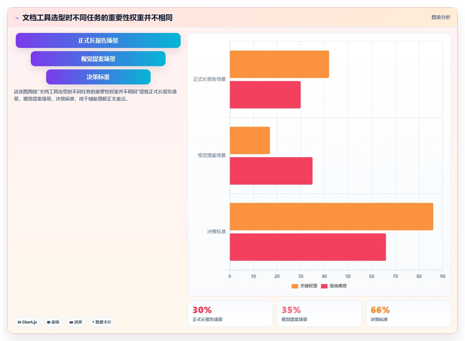Viewport: 465px width, 341px height.
Task: Click the lightning icon beside the title
Action: pyautogui.click(x=17, y=18)
